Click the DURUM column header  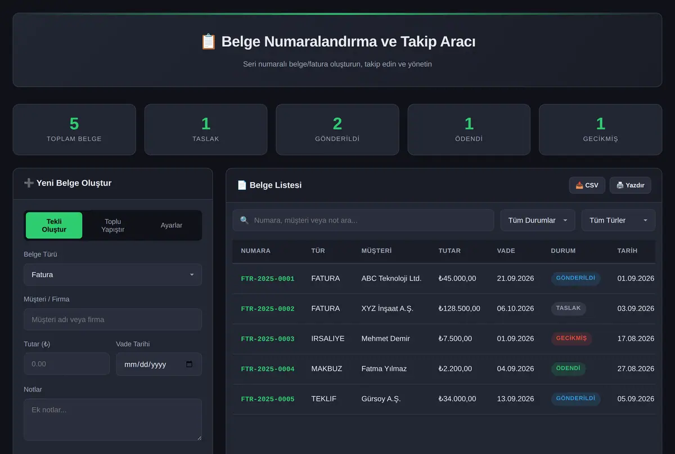click(563, 251)
